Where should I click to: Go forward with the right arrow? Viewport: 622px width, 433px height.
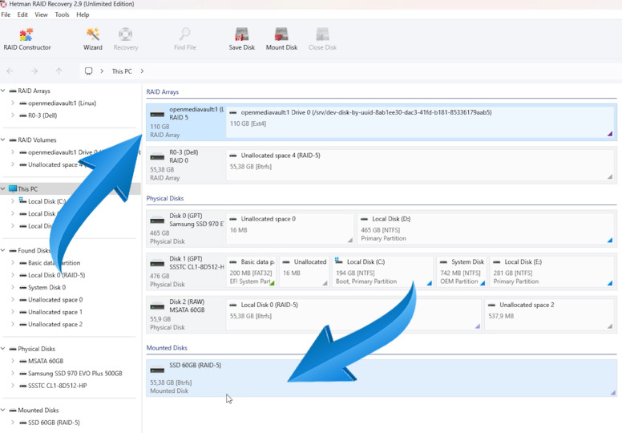[x=34, y=71]
